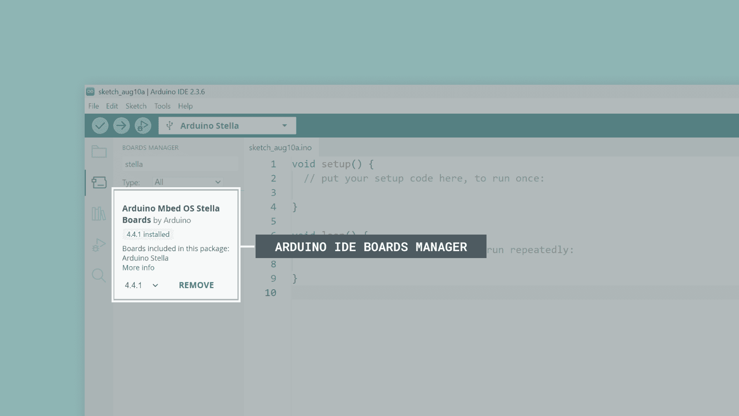Screen dimensions: 739x416
Task: Open the Search sidebar magnifier icon
Action: (99, 276)
